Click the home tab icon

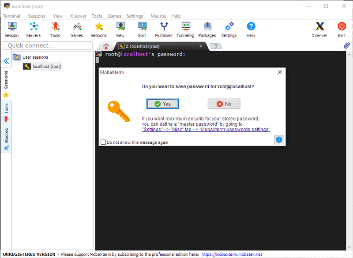(x=106, y=46)
